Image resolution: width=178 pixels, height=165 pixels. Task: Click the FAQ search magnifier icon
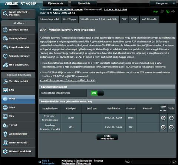tap(174, 162)
